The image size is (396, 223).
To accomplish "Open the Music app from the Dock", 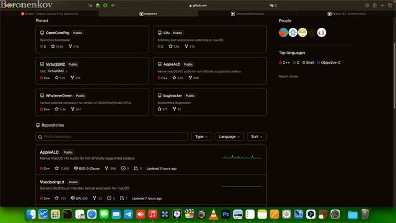I will 153,214.
